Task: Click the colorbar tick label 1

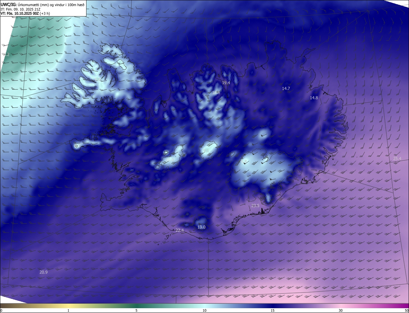Action: (68, 310)
